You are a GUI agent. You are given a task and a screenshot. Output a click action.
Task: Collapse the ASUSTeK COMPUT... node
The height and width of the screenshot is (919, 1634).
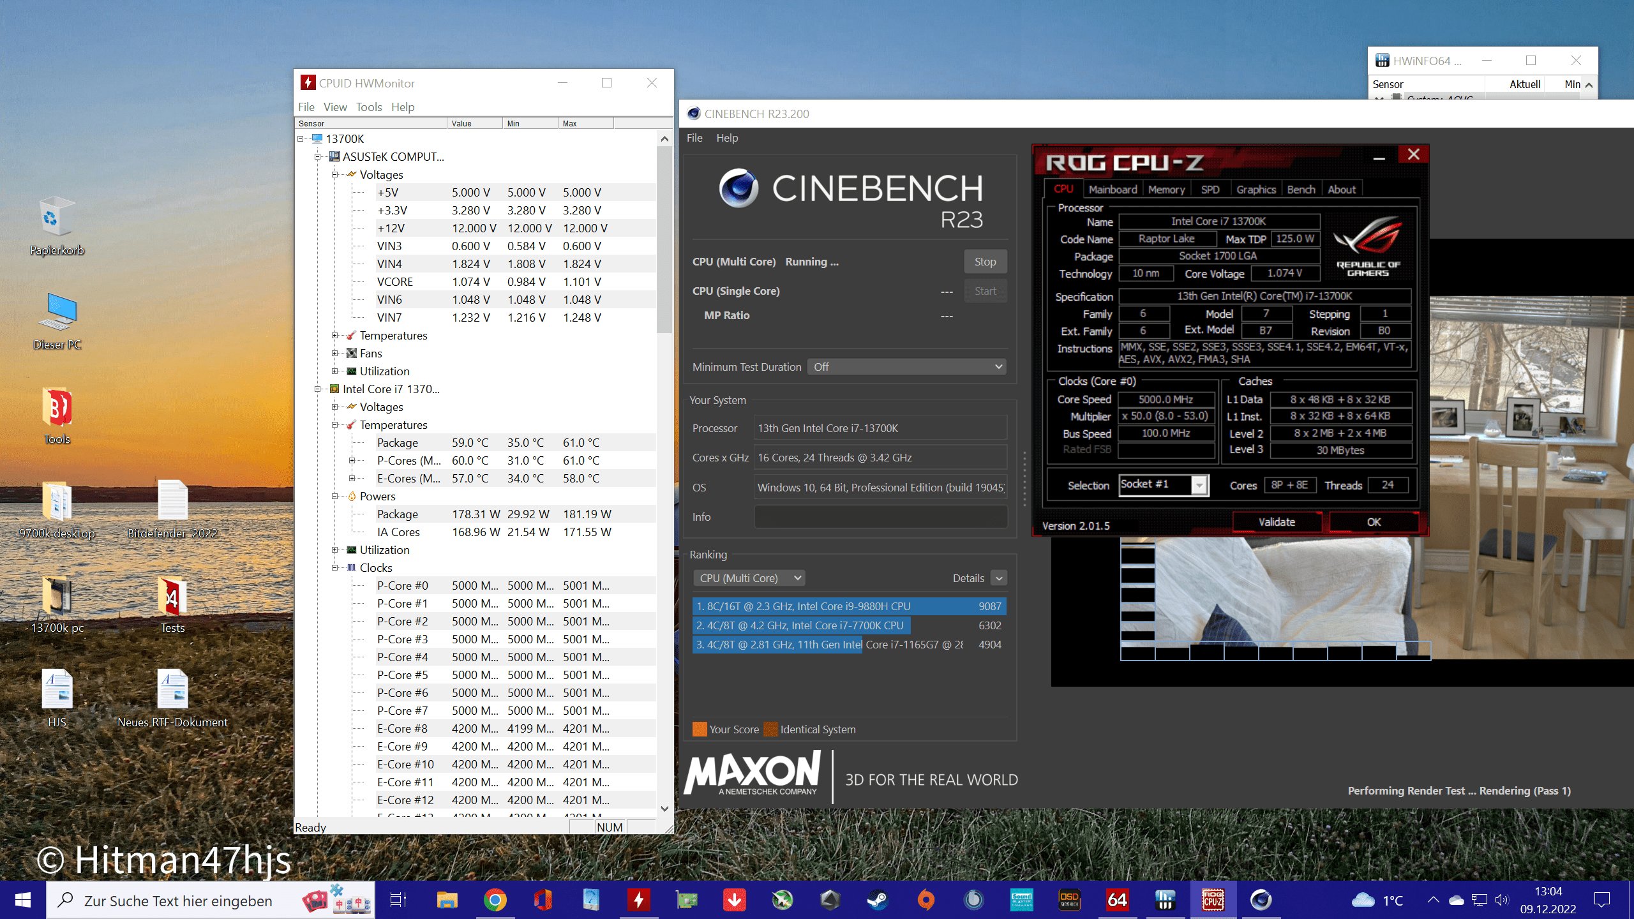(x=318, y=156)
